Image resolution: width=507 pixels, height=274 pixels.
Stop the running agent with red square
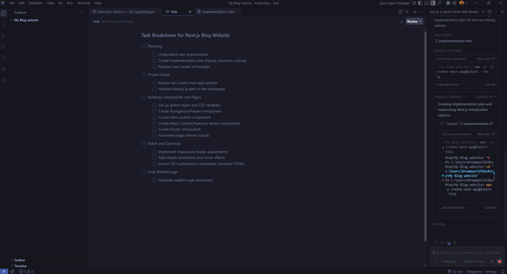[500, 262]
